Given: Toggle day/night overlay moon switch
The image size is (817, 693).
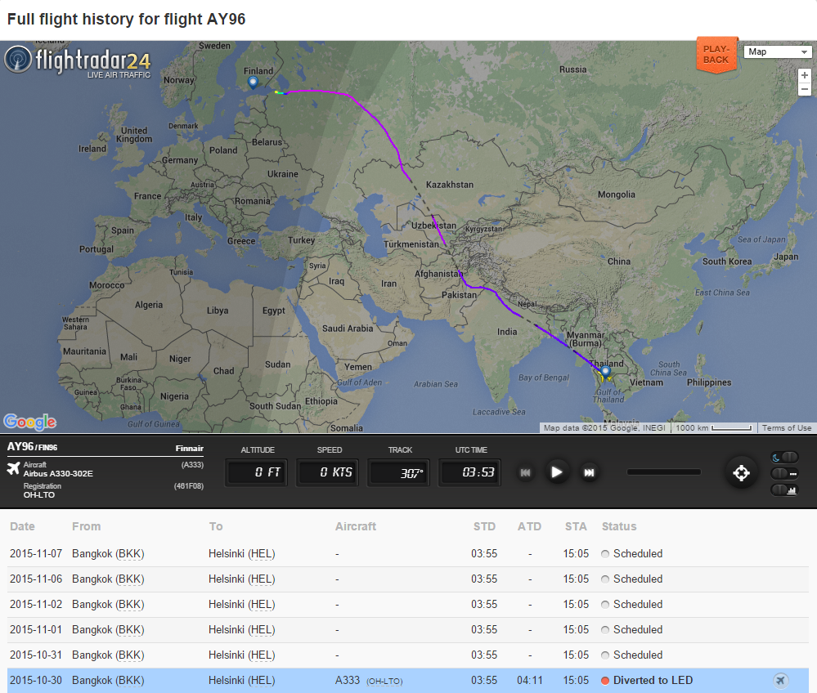Looking at the screenshot, I should point(784,457).
